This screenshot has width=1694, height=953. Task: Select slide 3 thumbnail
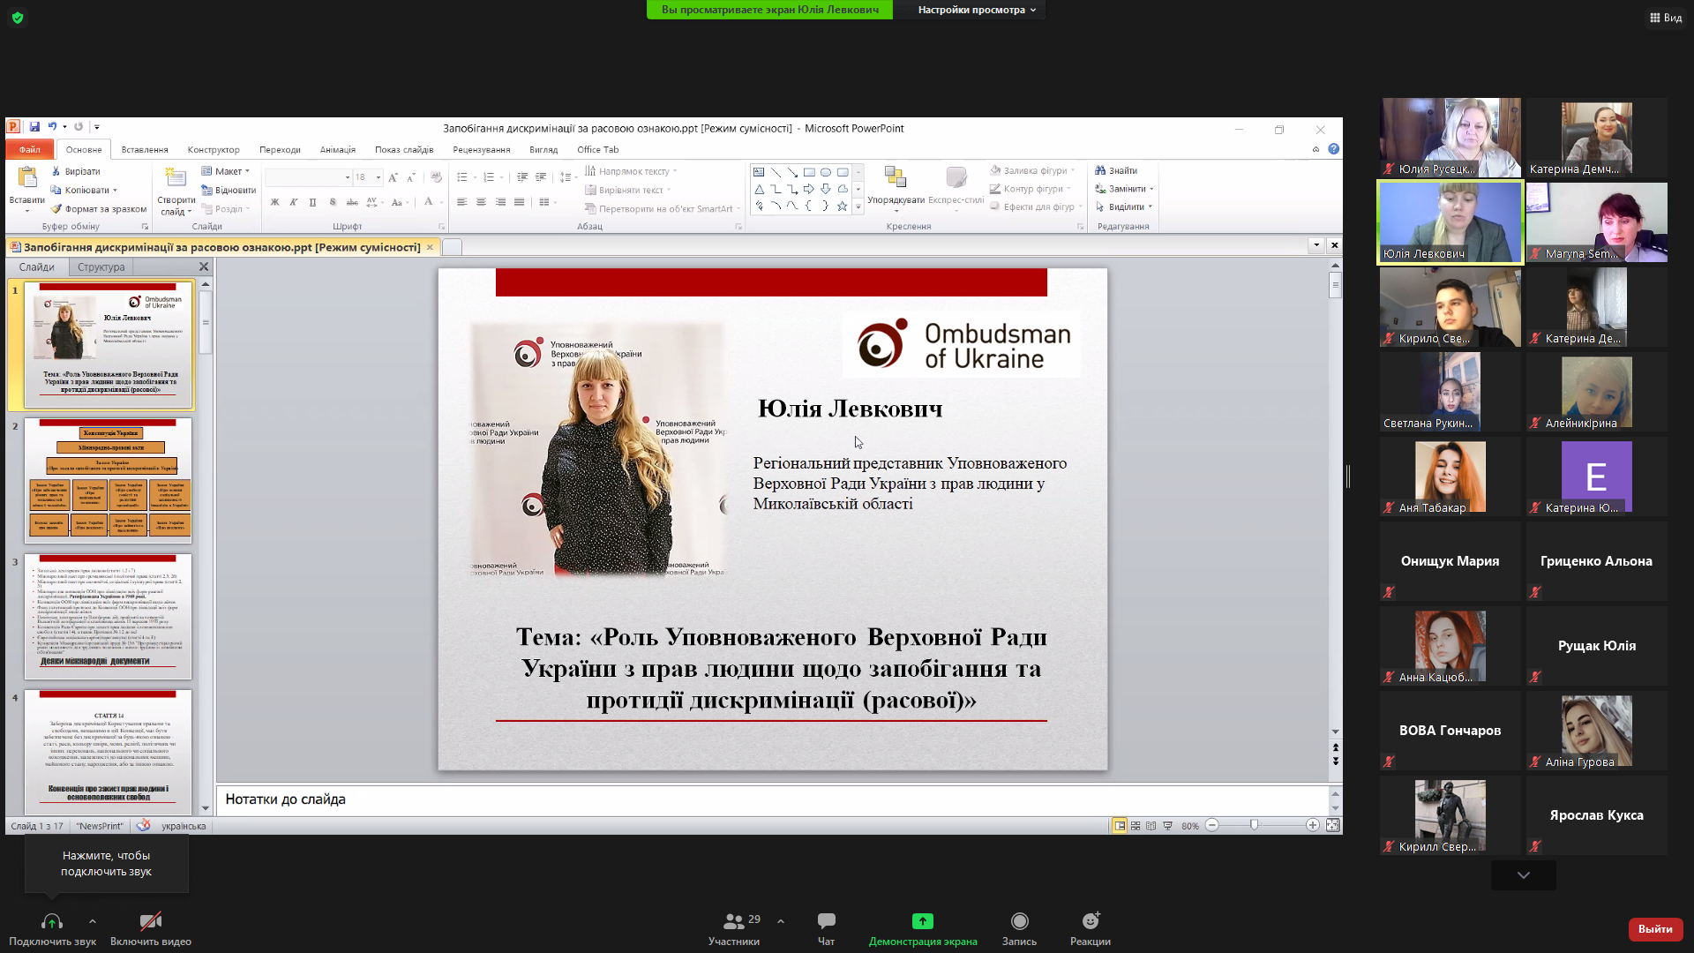click(108, 616)
